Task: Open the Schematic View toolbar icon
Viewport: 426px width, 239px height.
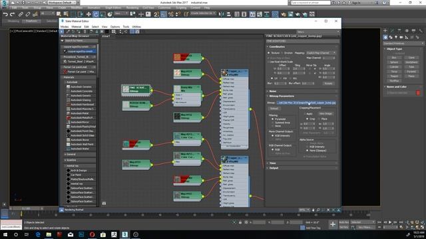Action: point(266,14)
